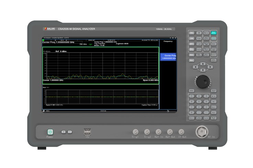
Task: Click the minus key near Power
Action: [x=70, y=132]
